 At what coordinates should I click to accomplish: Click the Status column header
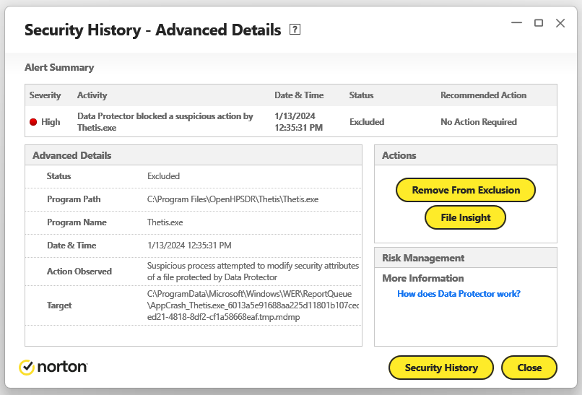(x=361, y=95)
